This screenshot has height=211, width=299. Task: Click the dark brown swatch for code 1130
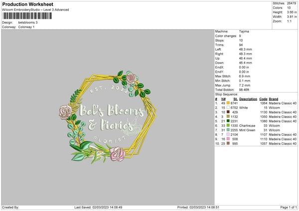tap(228, 112)
